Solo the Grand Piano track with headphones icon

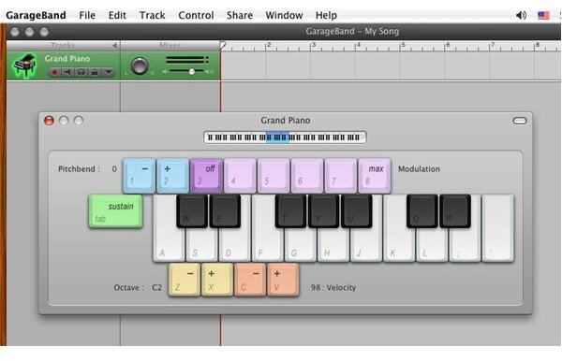pyautogui.click(x=81, y=73)
